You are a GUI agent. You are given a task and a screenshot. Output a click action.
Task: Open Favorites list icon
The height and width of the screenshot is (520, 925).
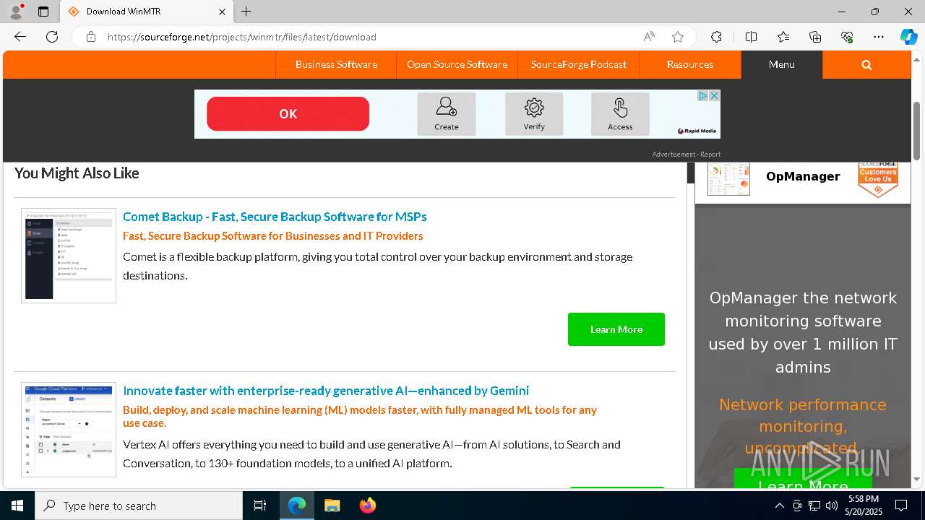pos(783,37)
